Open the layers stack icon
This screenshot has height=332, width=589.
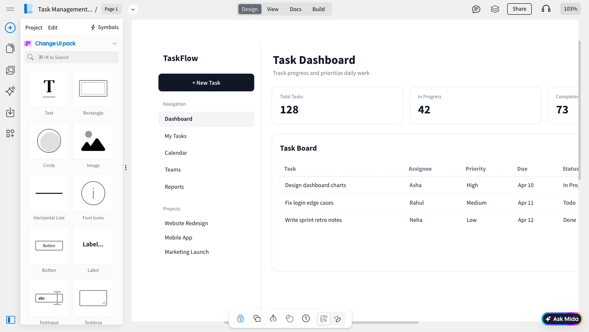(x=495, y=9)
